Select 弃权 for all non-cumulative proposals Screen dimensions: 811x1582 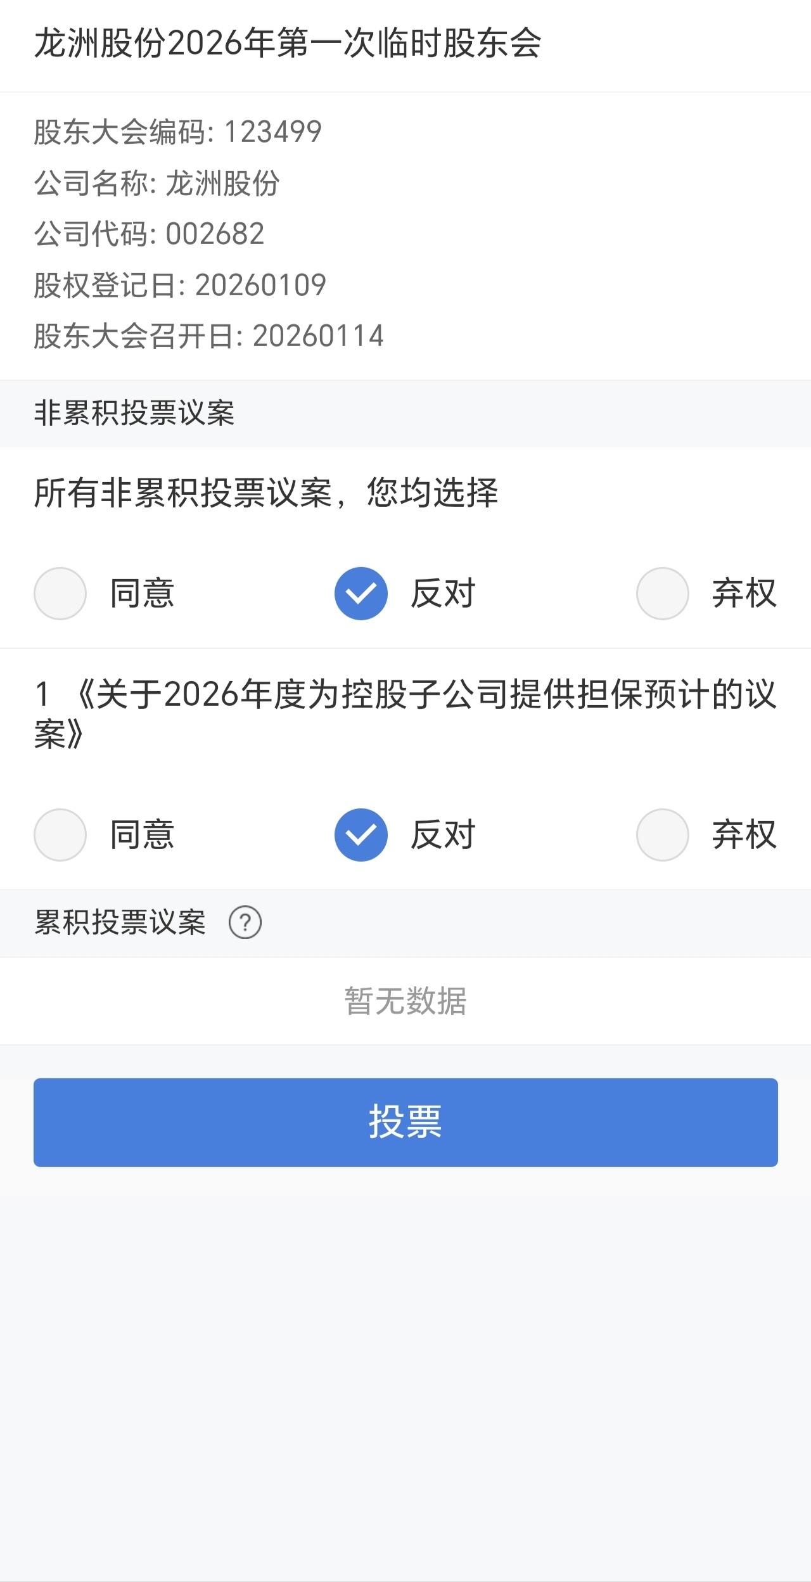(x=663, y=594)
